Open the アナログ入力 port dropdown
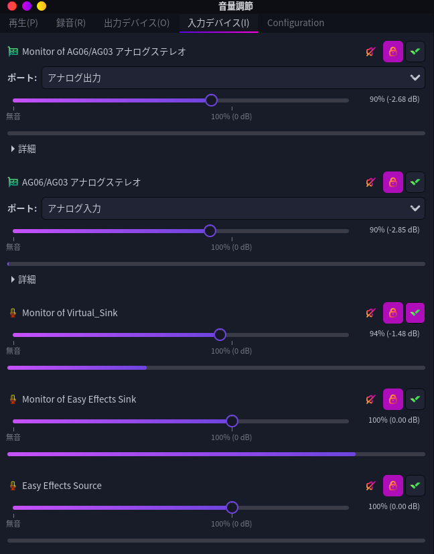Image resolution: width=434 pixels, height=554 pixels. tap(233, 208)
